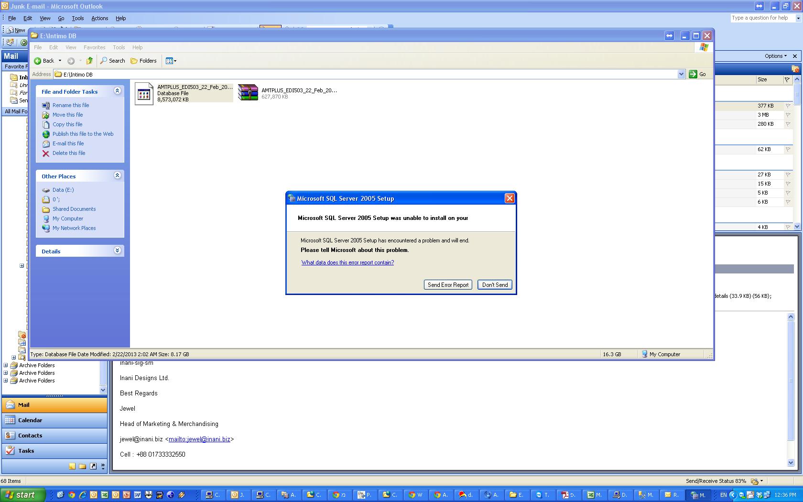The width and height of the screenshot is (803, 502).
Task: Open the Options dropdown in Outlook pane
Action: coord(775,56)
